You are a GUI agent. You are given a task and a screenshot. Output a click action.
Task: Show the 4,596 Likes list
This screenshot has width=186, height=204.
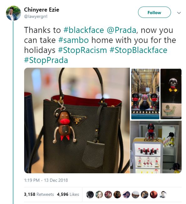pyautogui.click(x=68, y=194)
